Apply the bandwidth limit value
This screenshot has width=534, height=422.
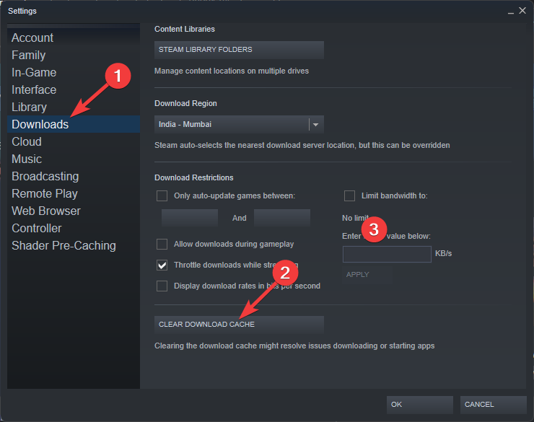[367, 275]
